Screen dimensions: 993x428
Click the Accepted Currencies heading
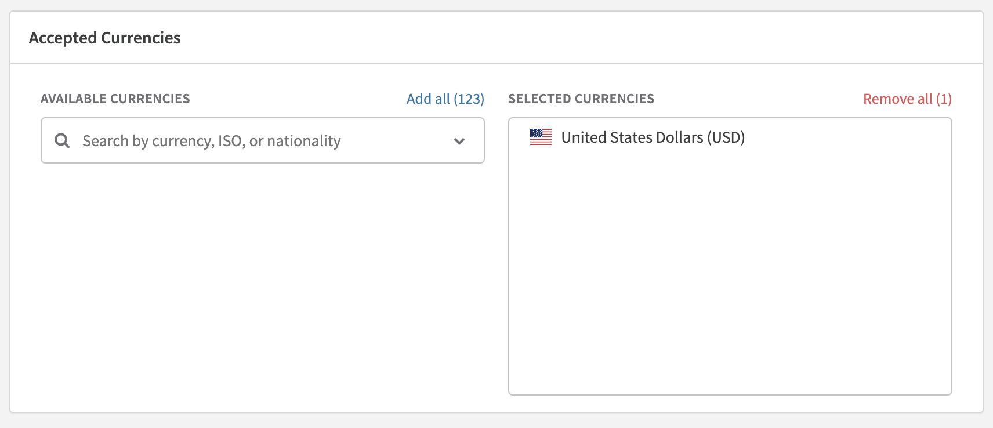point(105,38)
